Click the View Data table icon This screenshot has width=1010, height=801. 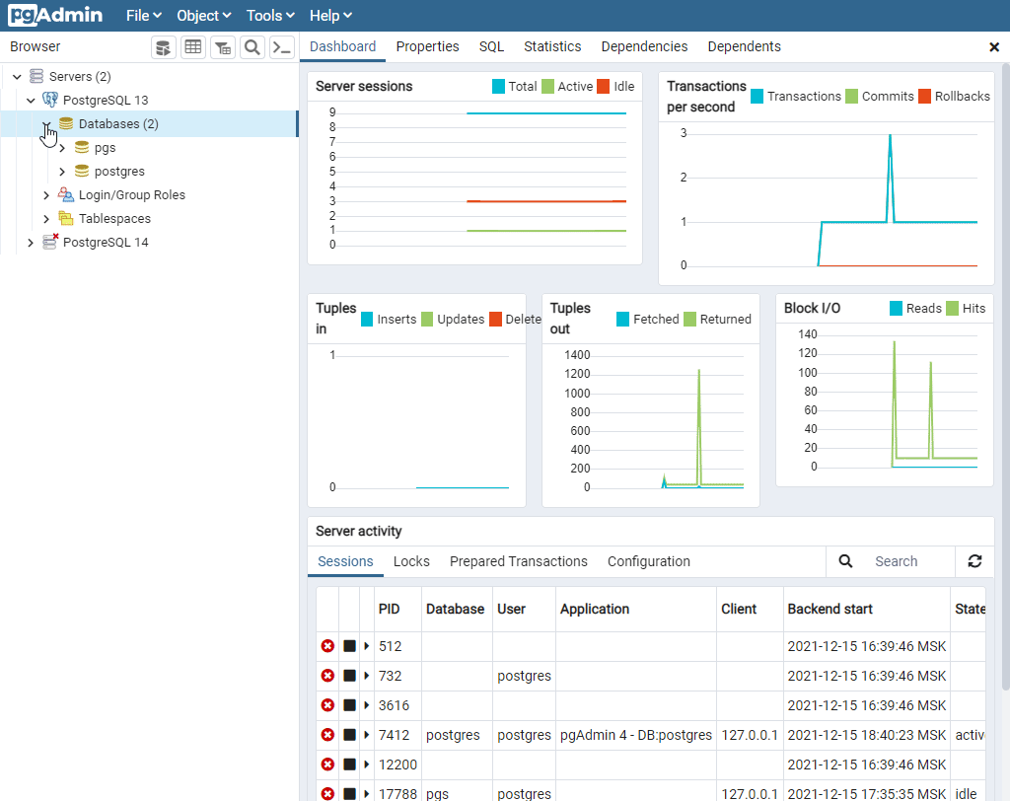click(193, 47)
